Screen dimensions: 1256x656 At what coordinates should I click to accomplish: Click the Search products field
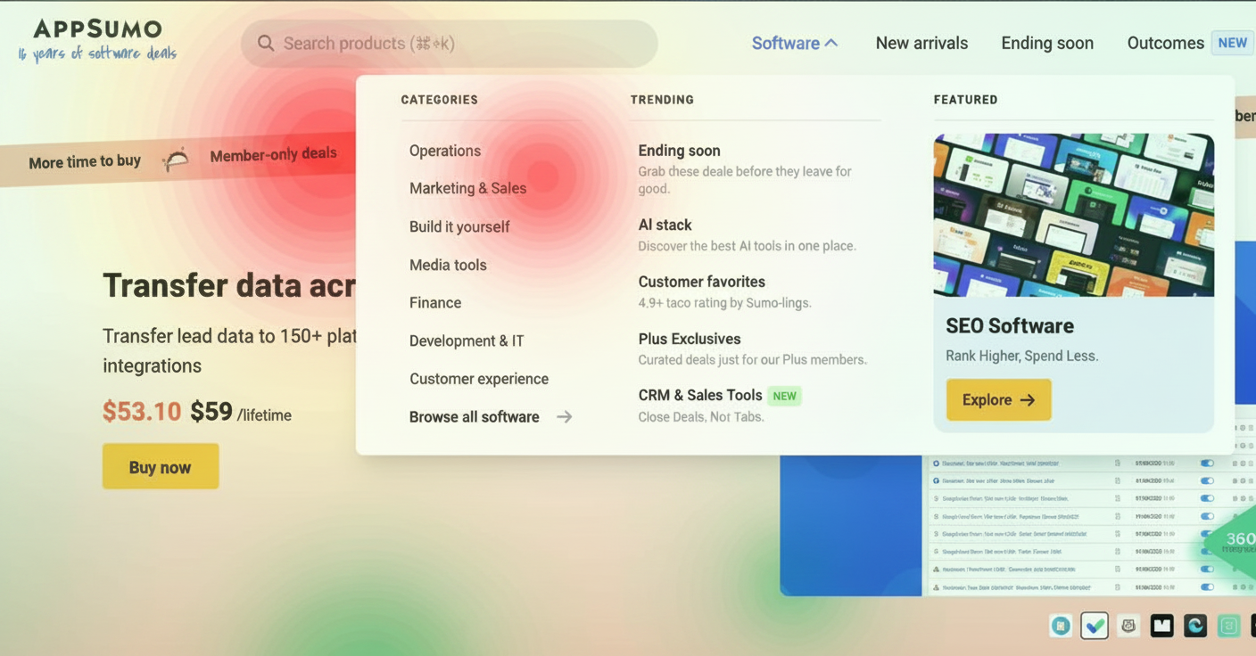click(x=449, y=43)
